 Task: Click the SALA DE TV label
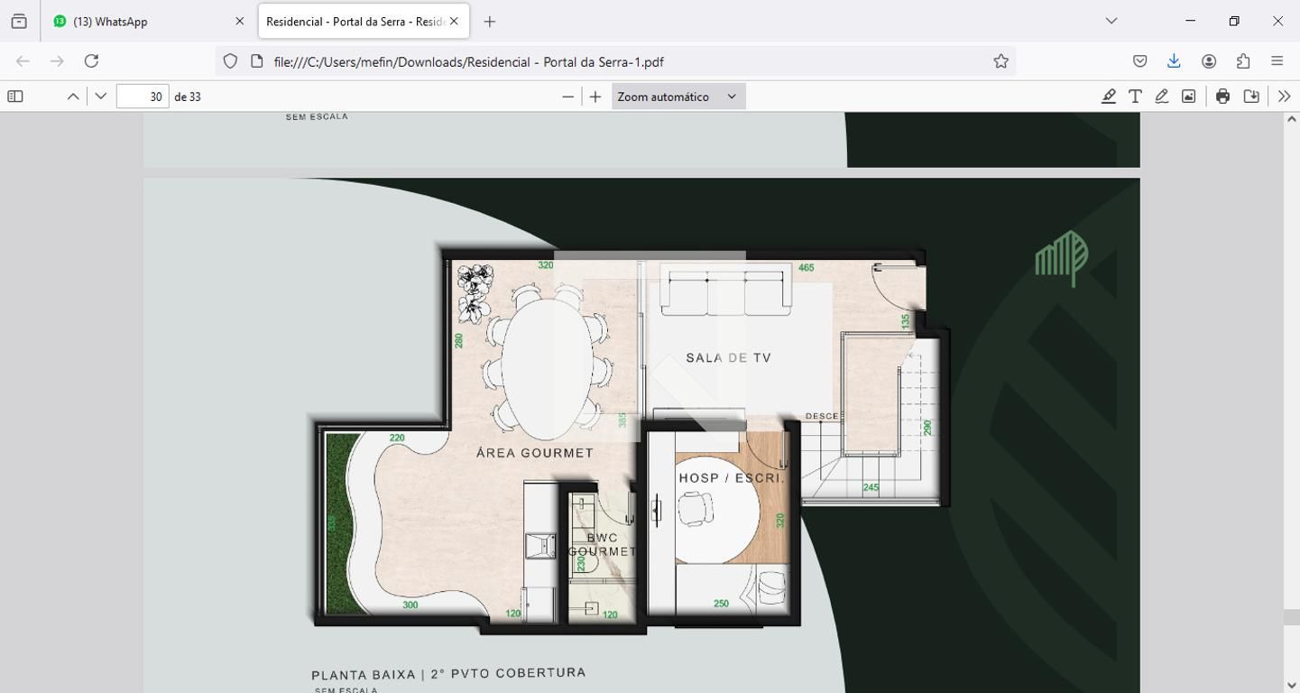729,358
